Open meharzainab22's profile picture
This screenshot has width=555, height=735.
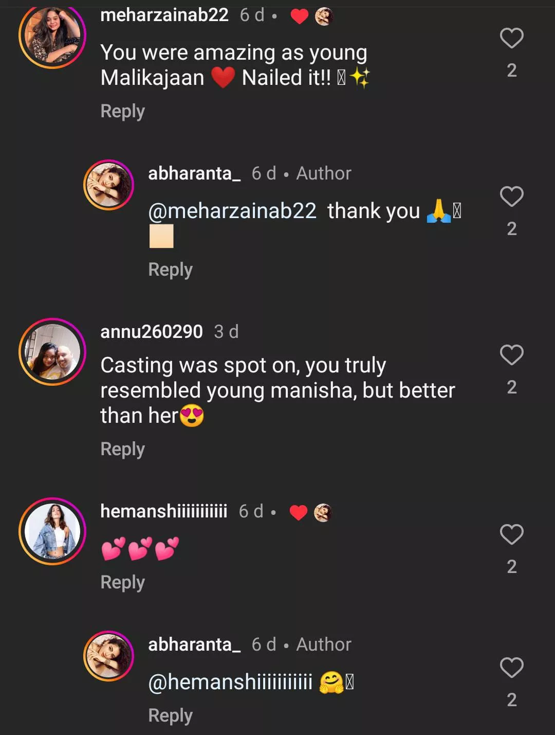52,35
